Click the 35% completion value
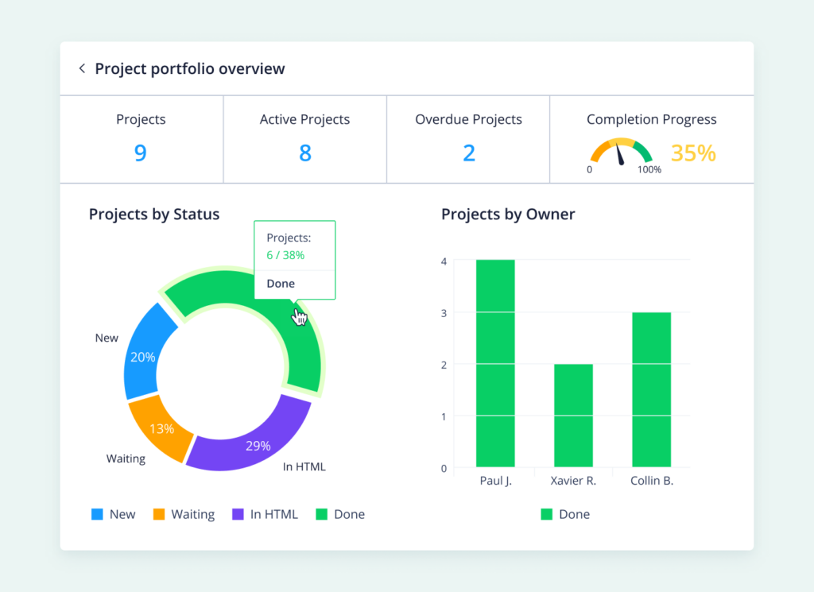 click(x=693, y=153)
